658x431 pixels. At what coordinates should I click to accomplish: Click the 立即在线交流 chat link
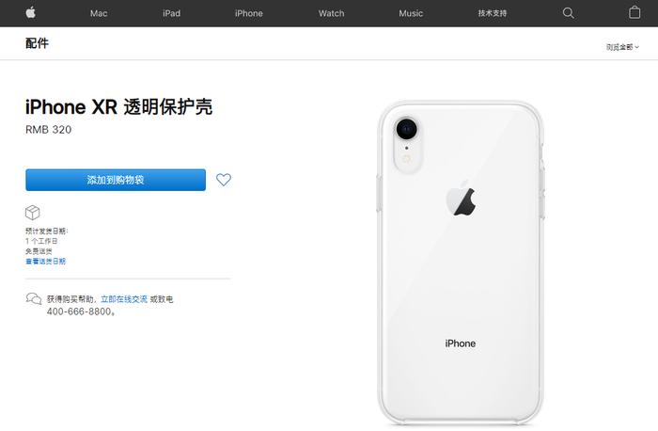coord(124,299)
